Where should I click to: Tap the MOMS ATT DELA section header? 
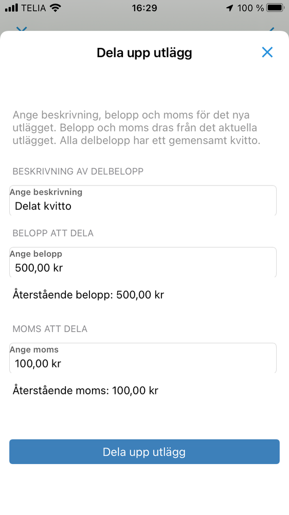[x=50, y=329]
